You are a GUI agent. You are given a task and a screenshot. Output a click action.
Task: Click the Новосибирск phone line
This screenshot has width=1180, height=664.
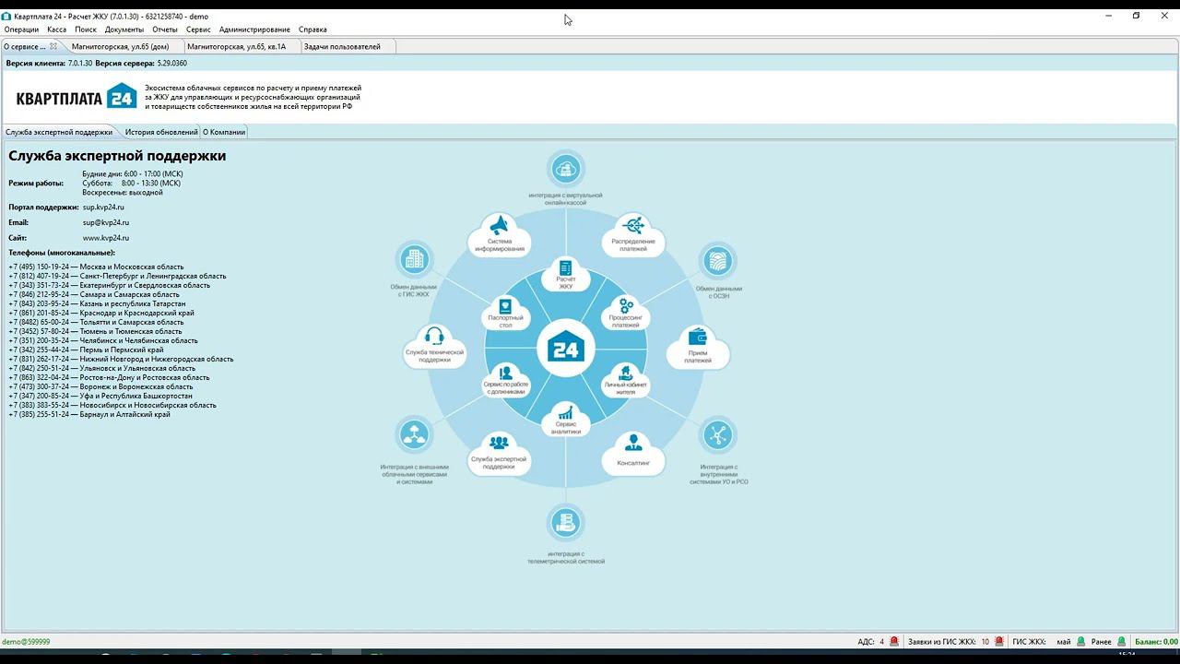click(112, 405)
